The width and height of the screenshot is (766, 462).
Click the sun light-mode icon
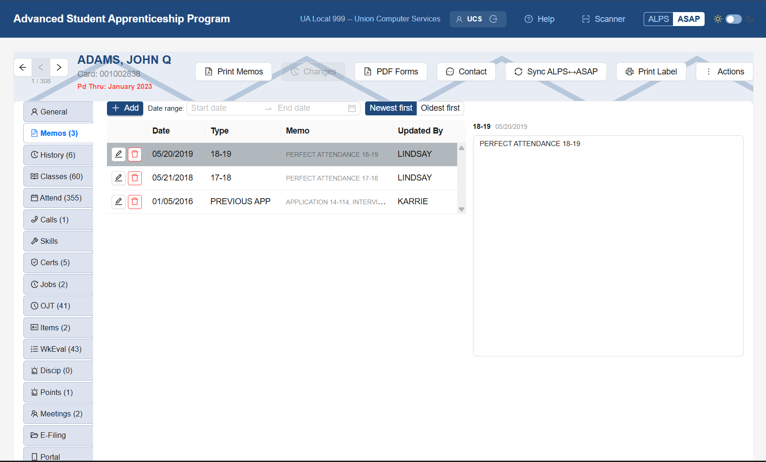click(718, 19)
